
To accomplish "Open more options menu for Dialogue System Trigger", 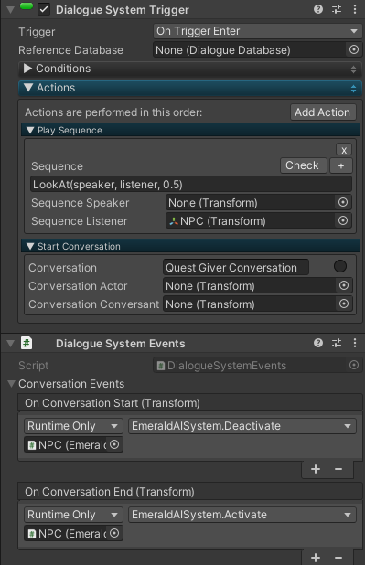I will coord(355,9).
